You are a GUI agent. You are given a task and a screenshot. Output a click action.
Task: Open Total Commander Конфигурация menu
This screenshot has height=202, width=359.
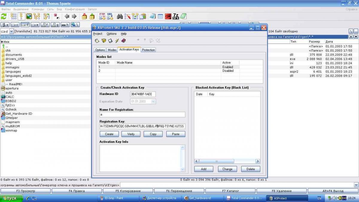[x=75, y=9]
